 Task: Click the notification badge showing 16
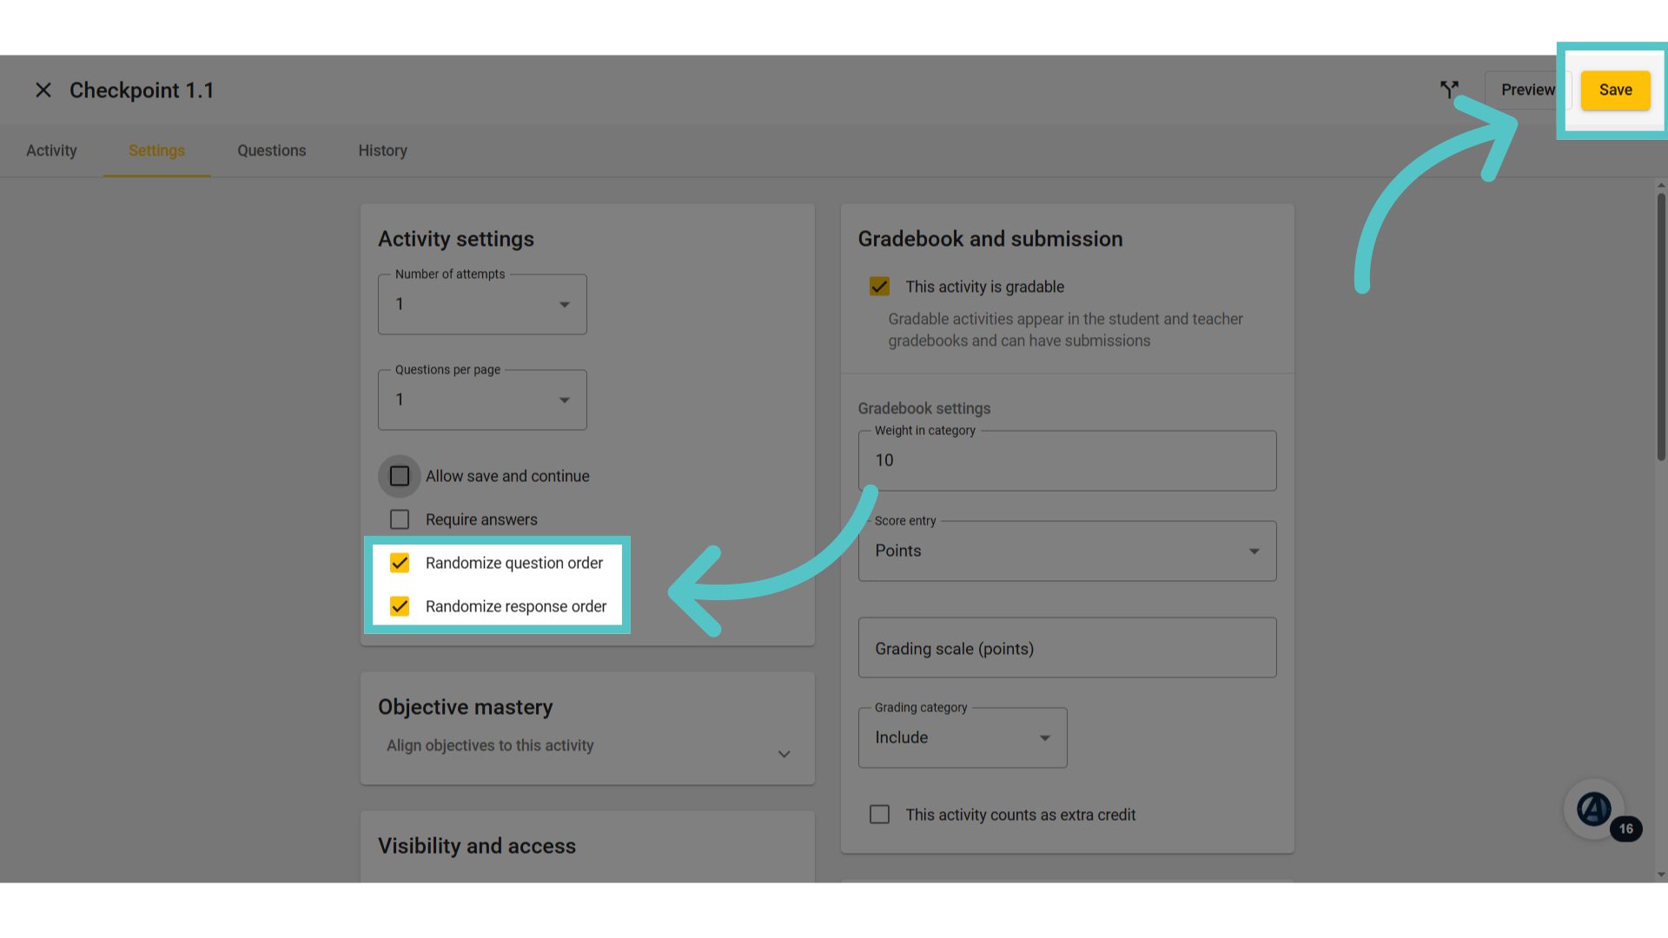coord(1625,829)
